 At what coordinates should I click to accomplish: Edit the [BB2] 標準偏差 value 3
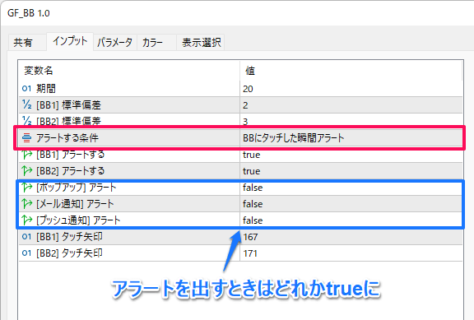click(351, 121)
